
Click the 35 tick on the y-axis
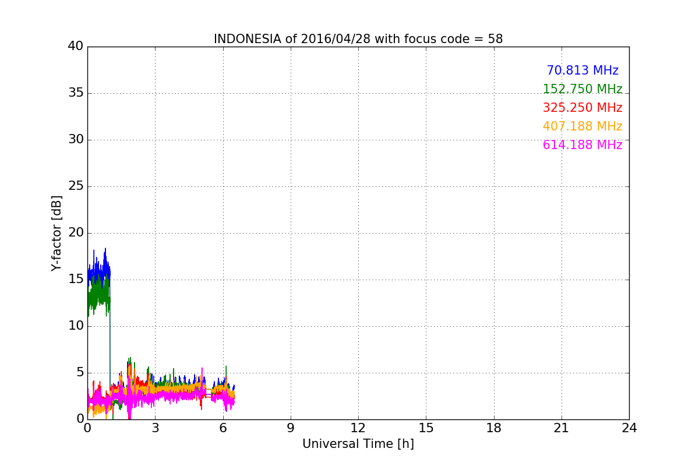point(76,93)
